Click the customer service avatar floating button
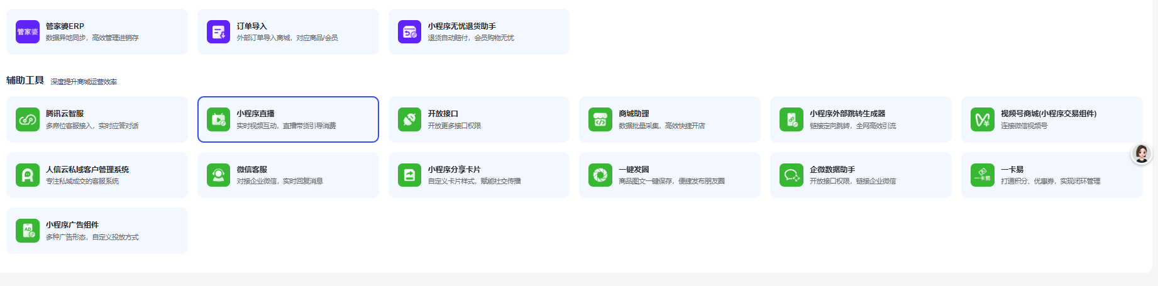The height and width of the screenshot is (286, 1158). [x=1141, y=153]
